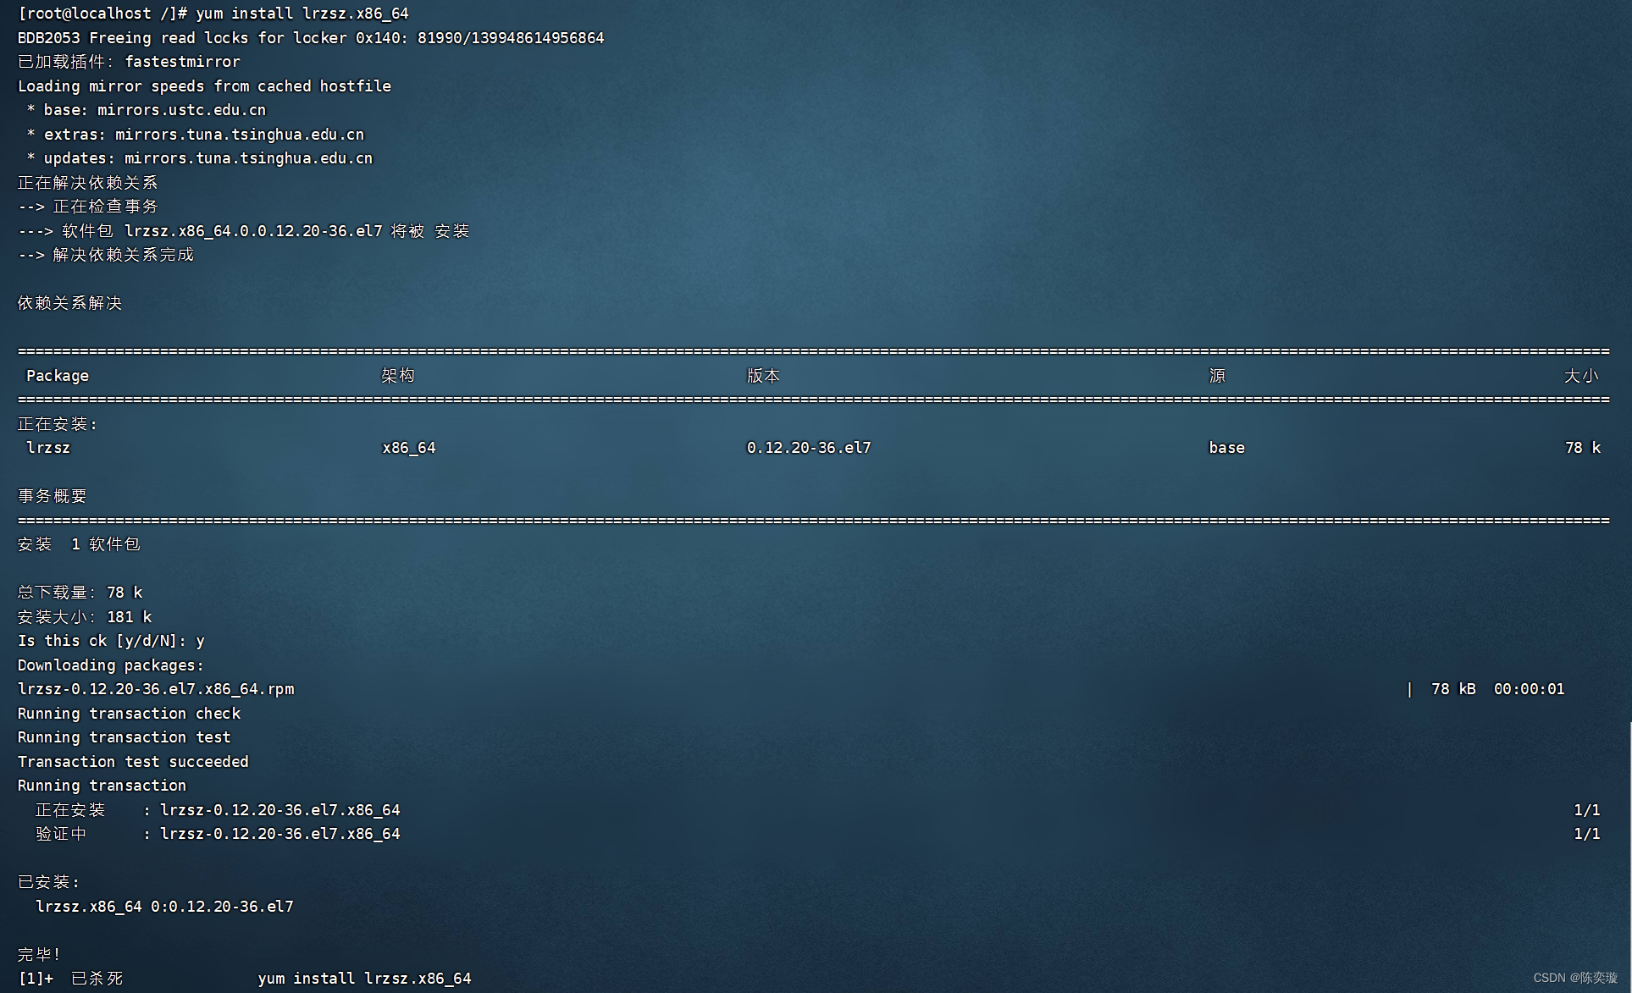This screenshot has height=993, width=1632.
Task: Click the 'fastestmirror' plugin name
Action: point(182,62)
